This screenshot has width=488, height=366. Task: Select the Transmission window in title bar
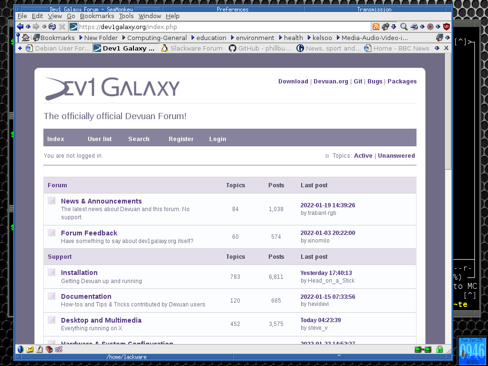(x=374, y=10)
